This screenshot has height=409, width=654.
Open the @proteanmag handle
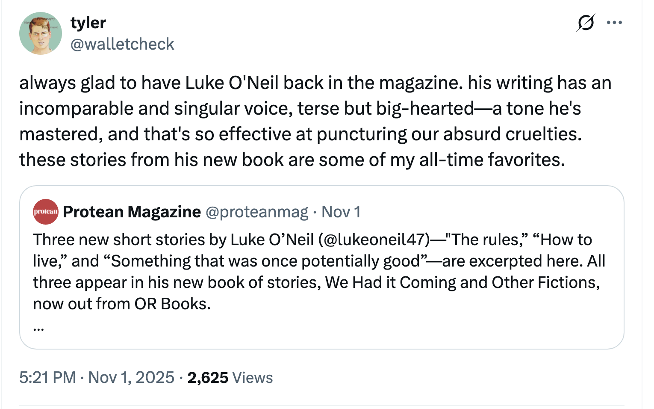pos(257,212)
